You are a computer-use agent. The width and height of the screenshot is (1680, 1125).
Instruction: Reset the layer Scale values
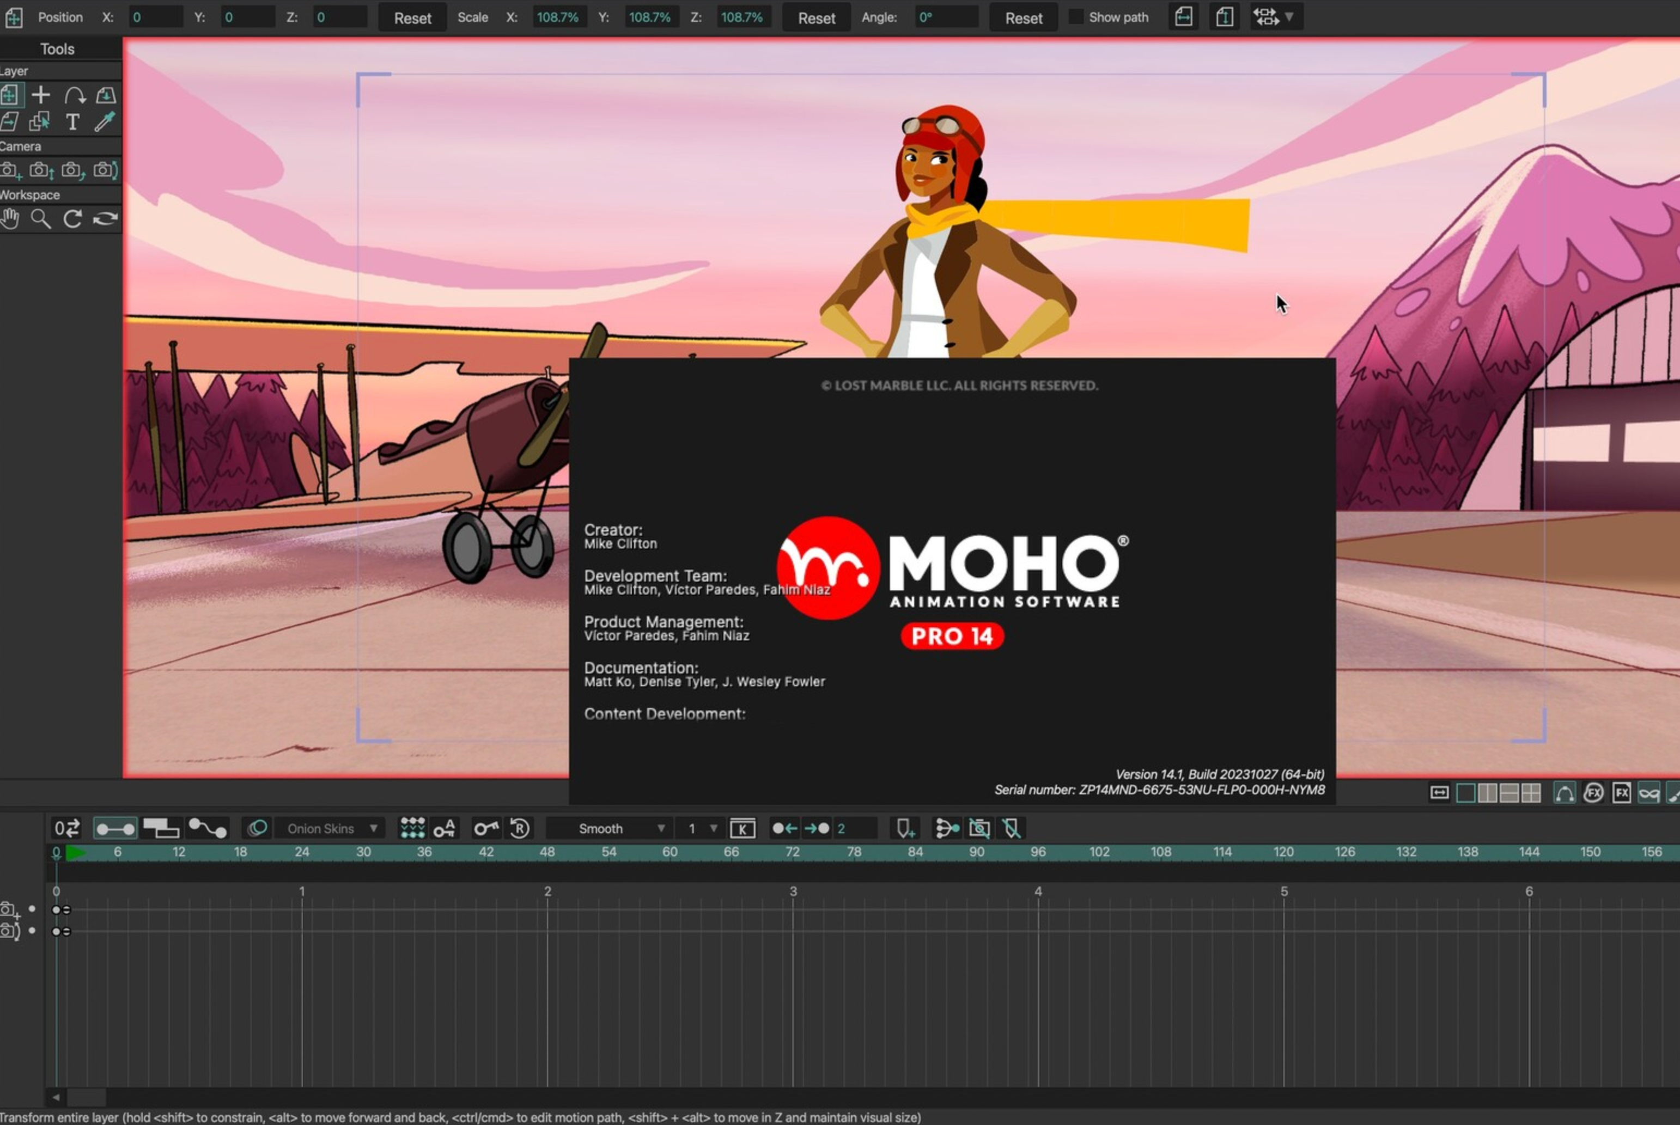tap(817, 17)
